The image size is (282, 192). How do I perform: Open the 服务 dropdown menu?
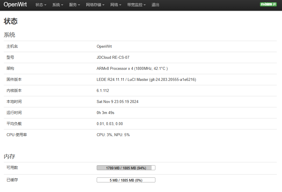click(74, 5)
